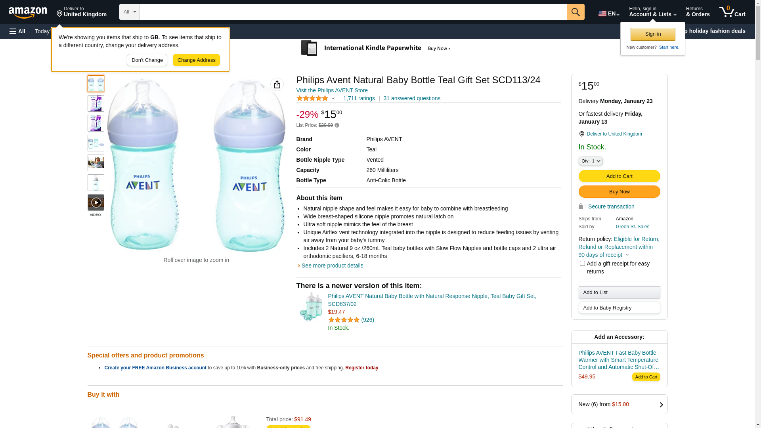761x428 pixels.
Task: Check the gift receipt checkbox
Action: pyautogui.click(x=582, y=264)
